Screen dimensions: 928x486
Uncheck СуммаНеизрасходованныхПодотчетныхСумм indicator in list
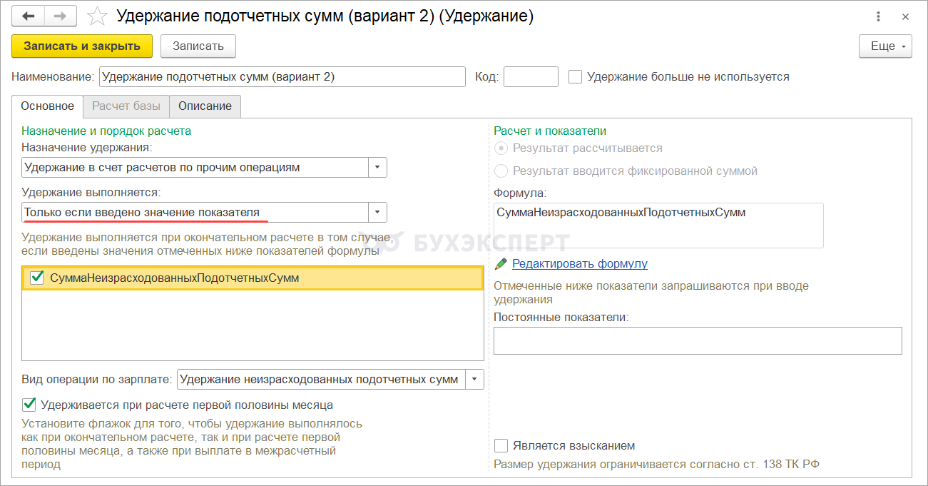click(x=38, y=278)
